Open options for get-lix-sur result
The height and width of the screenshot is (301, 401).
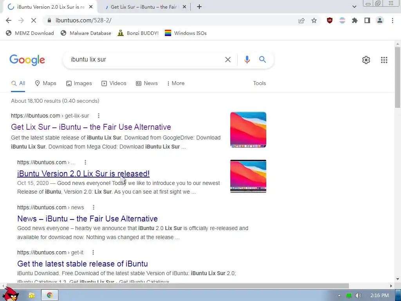click(98, 116)
